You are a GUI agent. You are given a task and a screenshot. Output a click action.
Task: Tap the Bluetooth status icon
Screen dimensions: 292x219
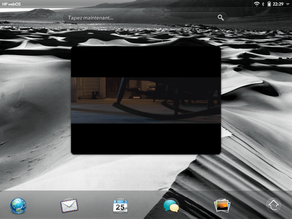pyautogui.click(x=263, y=4)
